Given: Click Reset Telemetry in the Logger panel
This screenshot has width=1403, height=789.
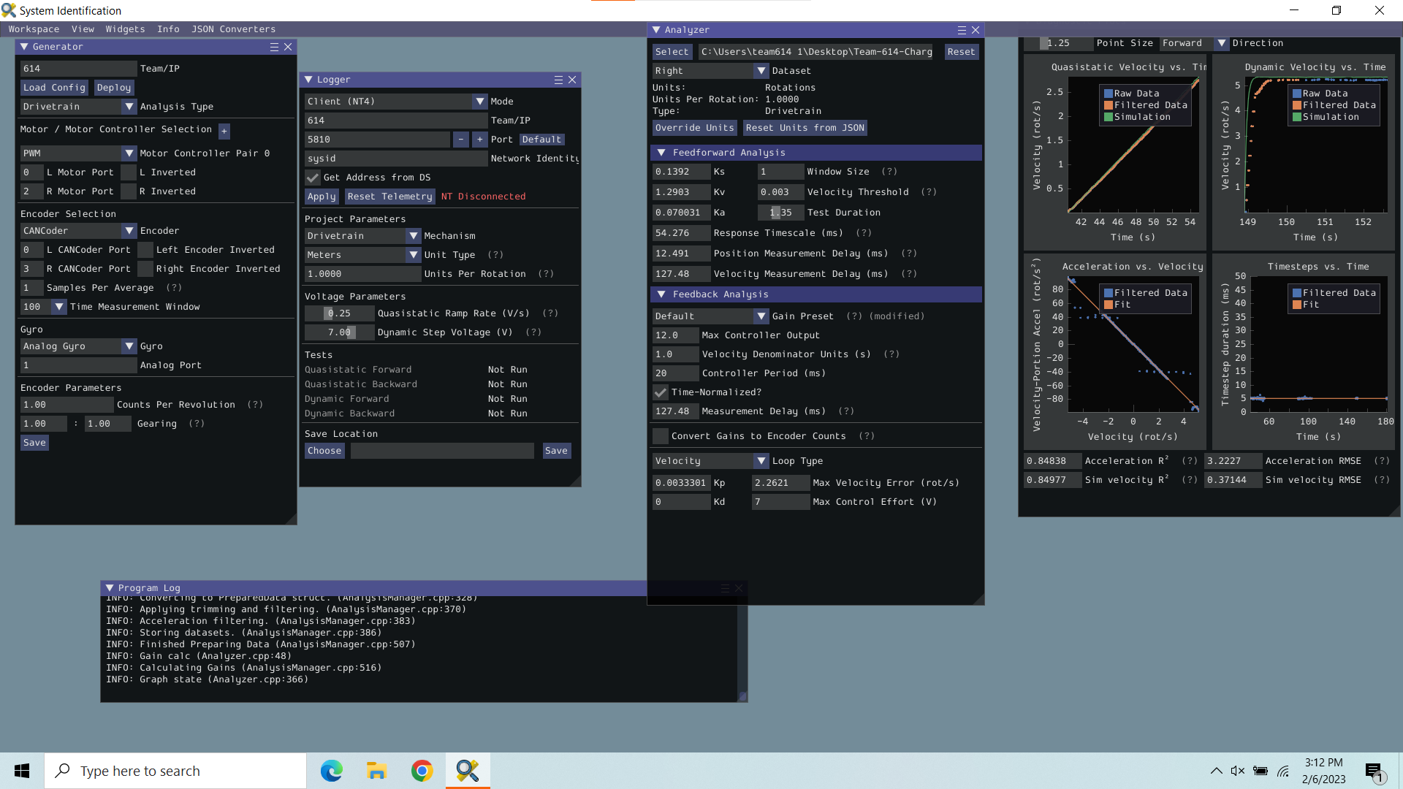Looking at the screenshot, I should click(389, 196).
